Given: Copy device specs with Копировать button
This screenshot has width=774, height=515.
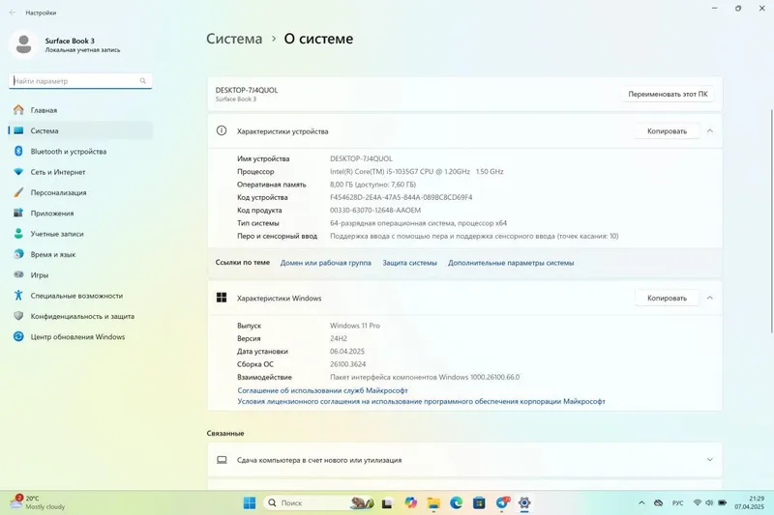Looking at the screenshot, I should coord(667,131).
